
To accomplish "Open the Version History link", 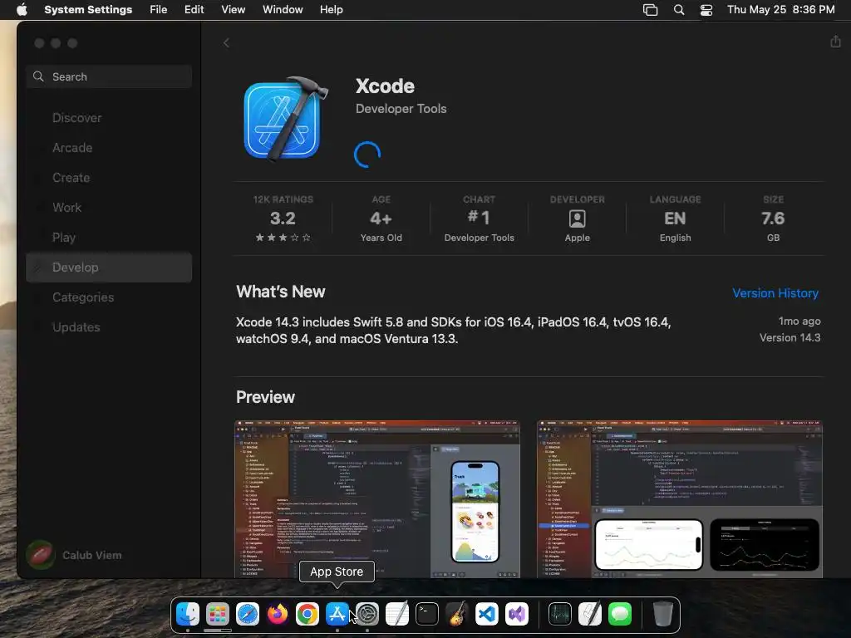I will [x=775, y=293].
